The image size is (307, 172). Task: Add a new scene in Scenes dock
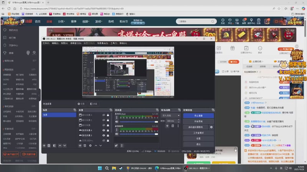pos(44,146)
